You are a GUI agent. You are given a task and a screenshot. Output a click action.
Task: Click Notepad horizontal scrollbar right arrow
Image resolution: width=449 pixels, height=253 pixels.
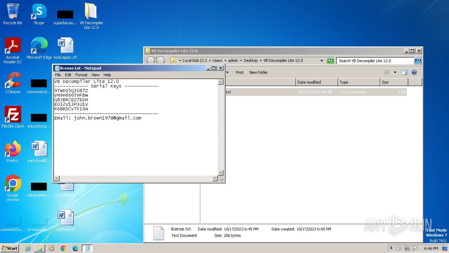215,179
